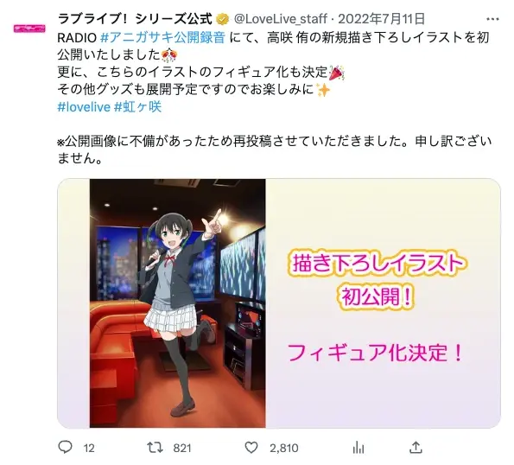Click the フィギュア化決定 text in image

(x=375, y=353)
